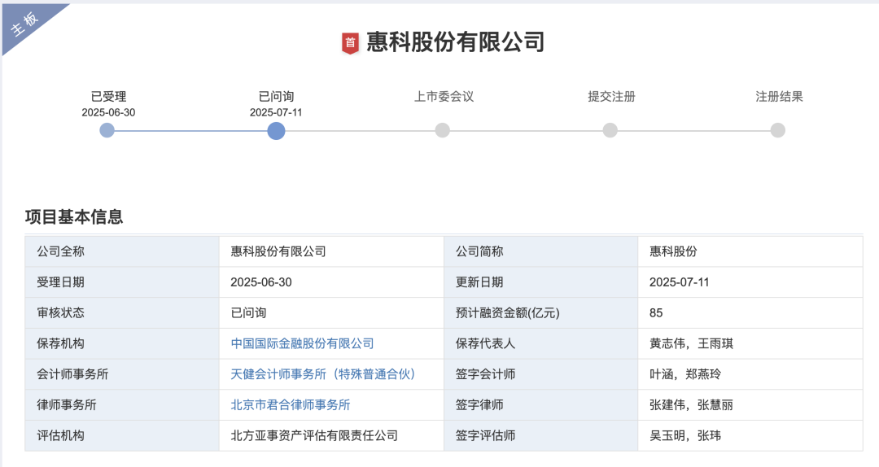The height and width of the screenshot is (467, 879).
Task: Click the 审核状态 label cell
Action: pos(121,313)
